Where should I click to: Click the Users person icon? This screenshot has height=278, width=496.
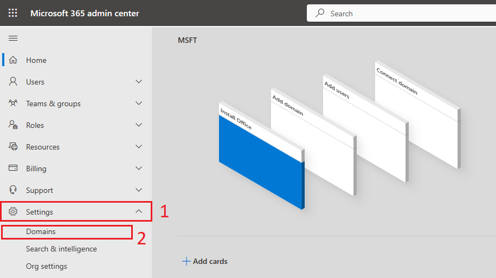click(x=13, y=82)
